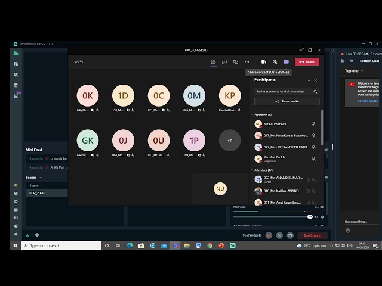
Task: Click the End Stream button
Action: 313,235
